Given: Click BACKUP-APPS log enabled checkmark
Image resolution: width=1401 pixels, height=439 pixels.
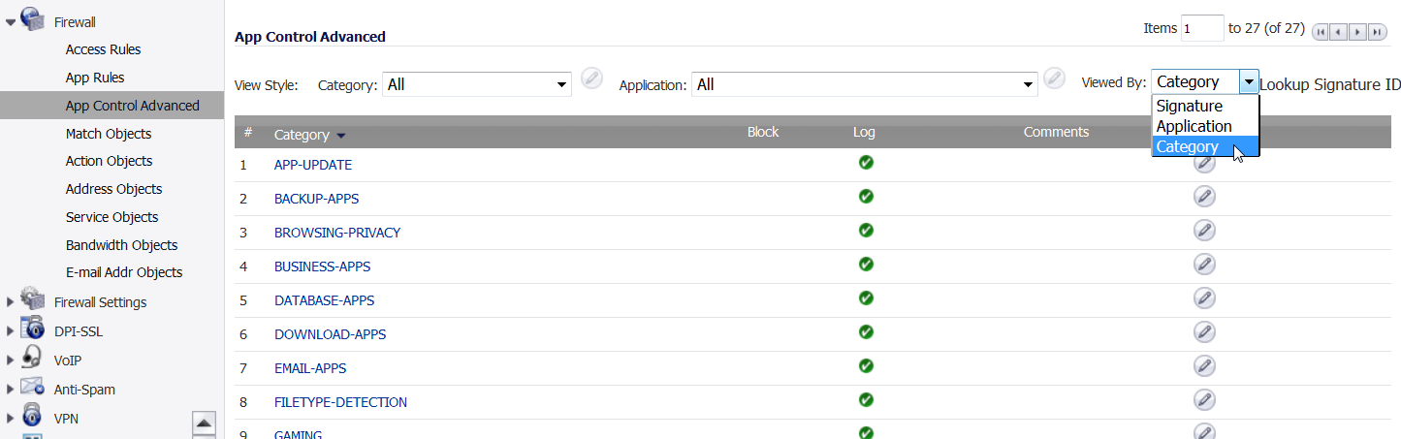Looking at the screenshot, I should pos(866,197).
